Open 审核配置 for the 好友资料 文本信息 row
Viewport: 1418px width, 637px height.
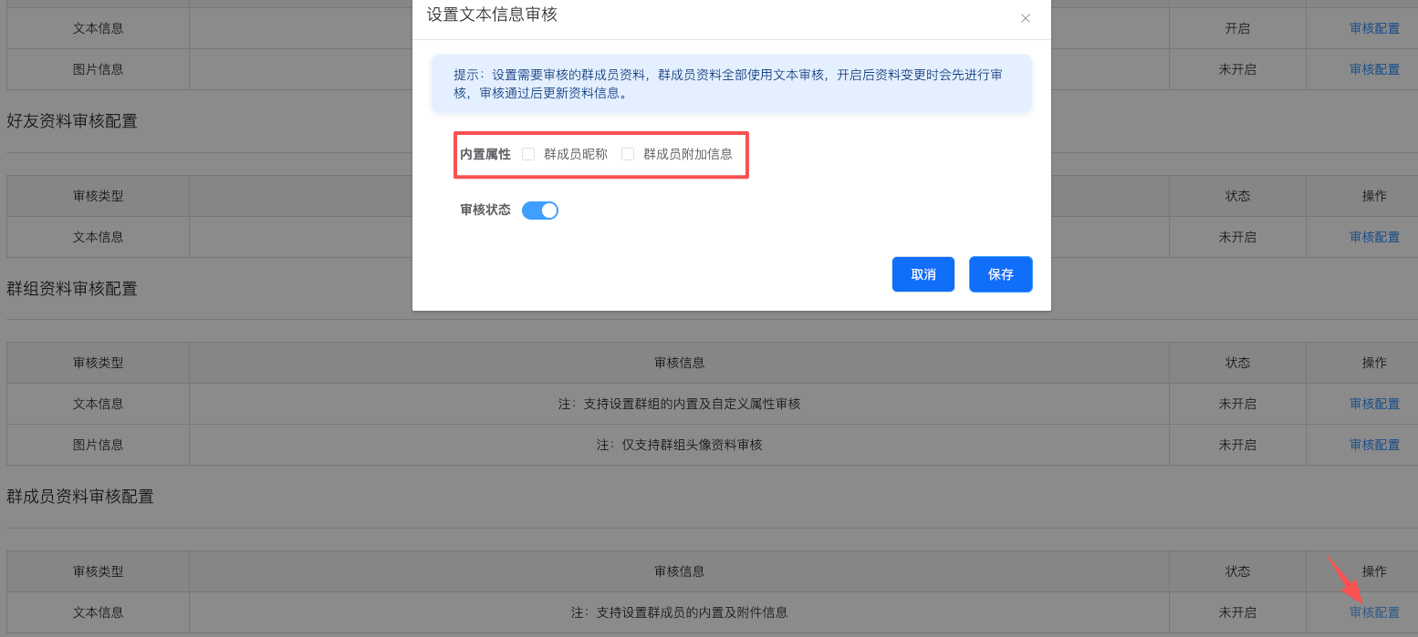[x=1374, y=237]
